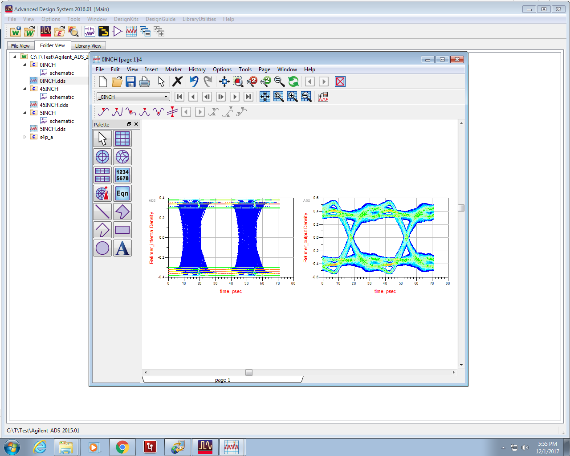Open DesignKits menu in main window

click(x=126, y=19)
